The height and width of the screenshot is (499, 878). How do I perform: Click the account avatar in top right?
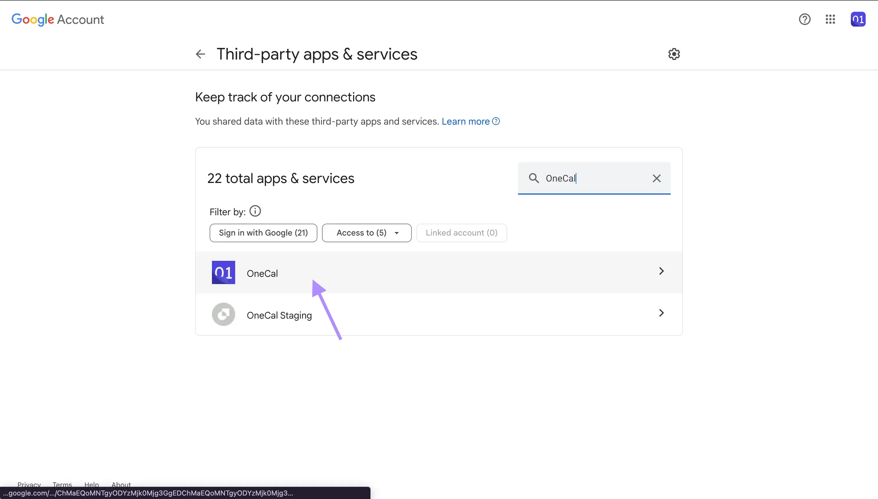click(857, 19)
